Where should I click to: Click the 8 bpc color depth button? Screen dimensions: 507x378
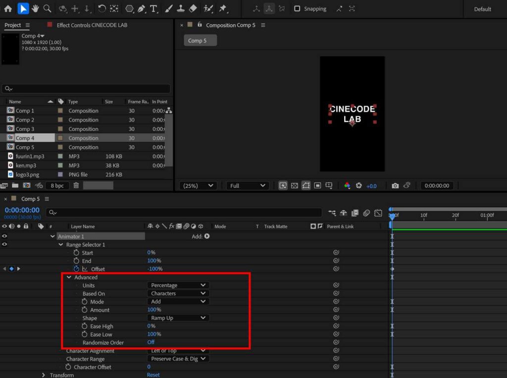pos(57,185)
